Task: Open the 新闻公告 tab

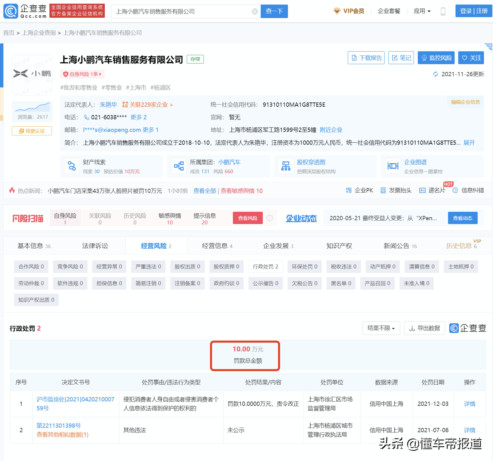Action: [x=400, y=246]
